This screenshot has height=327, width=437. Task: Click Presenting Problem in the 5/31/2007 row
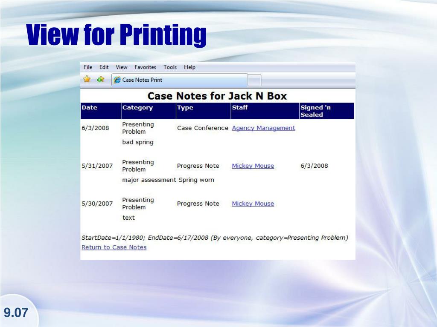tap(138, 166)
